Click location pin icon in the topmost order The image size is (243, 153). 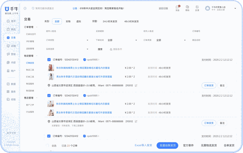tap(49, 86)
